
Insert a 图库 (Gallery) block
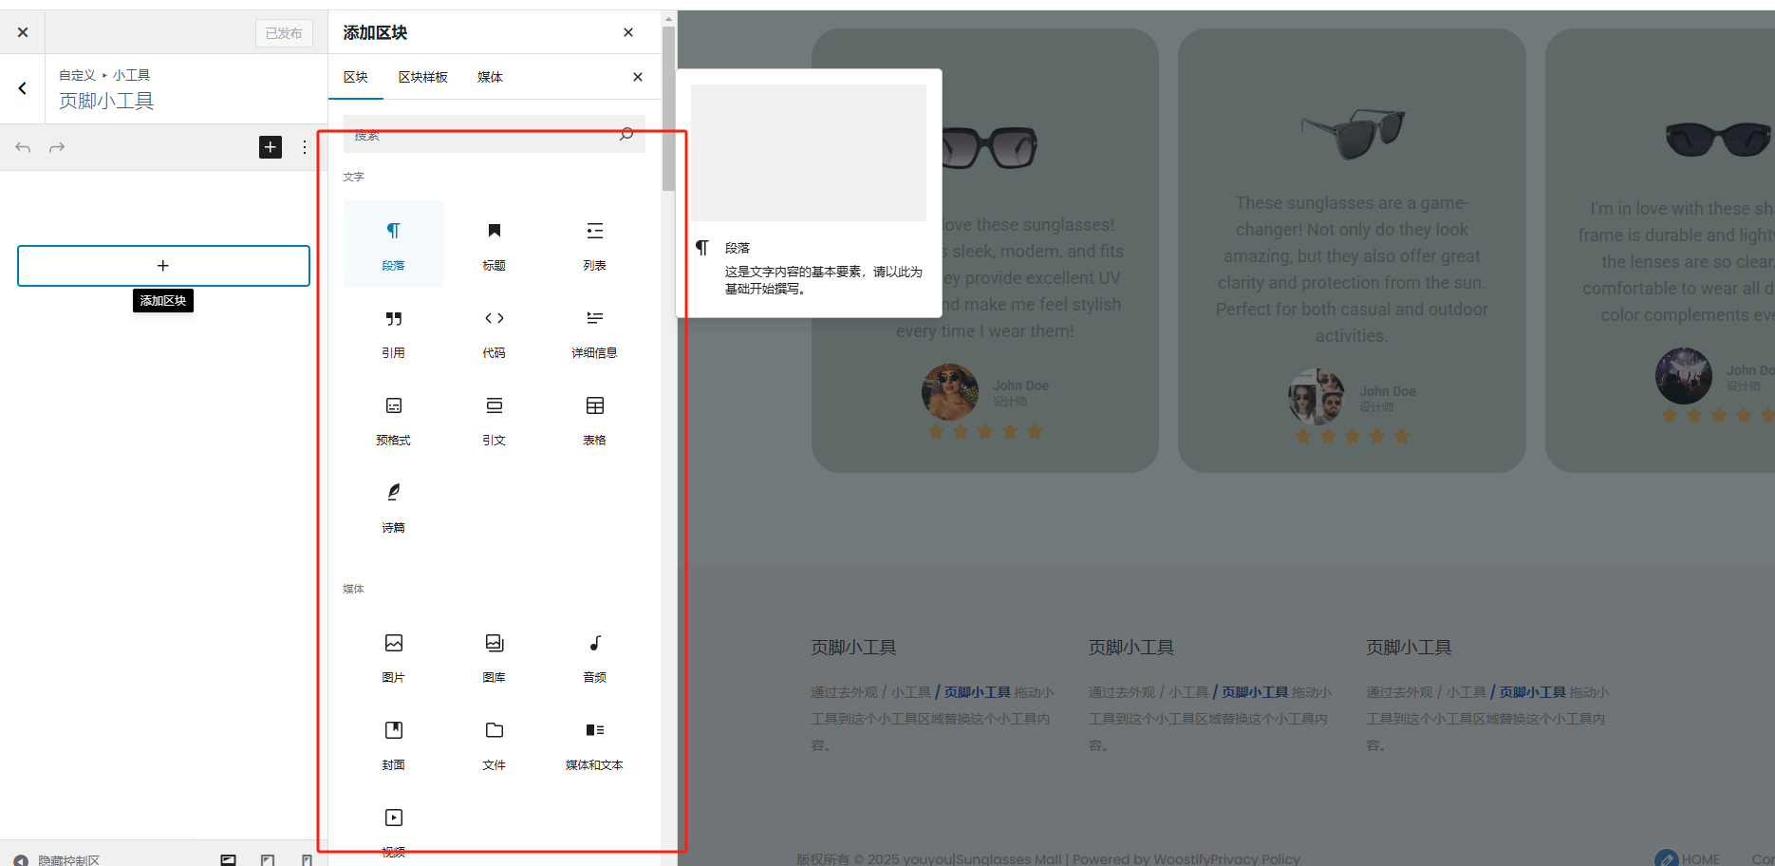tap(494, 656)
